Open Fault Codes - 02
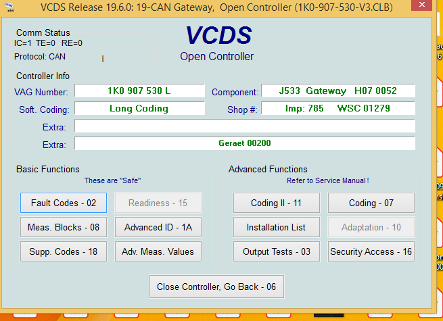 pyautogui.click(x=64, y=203)
